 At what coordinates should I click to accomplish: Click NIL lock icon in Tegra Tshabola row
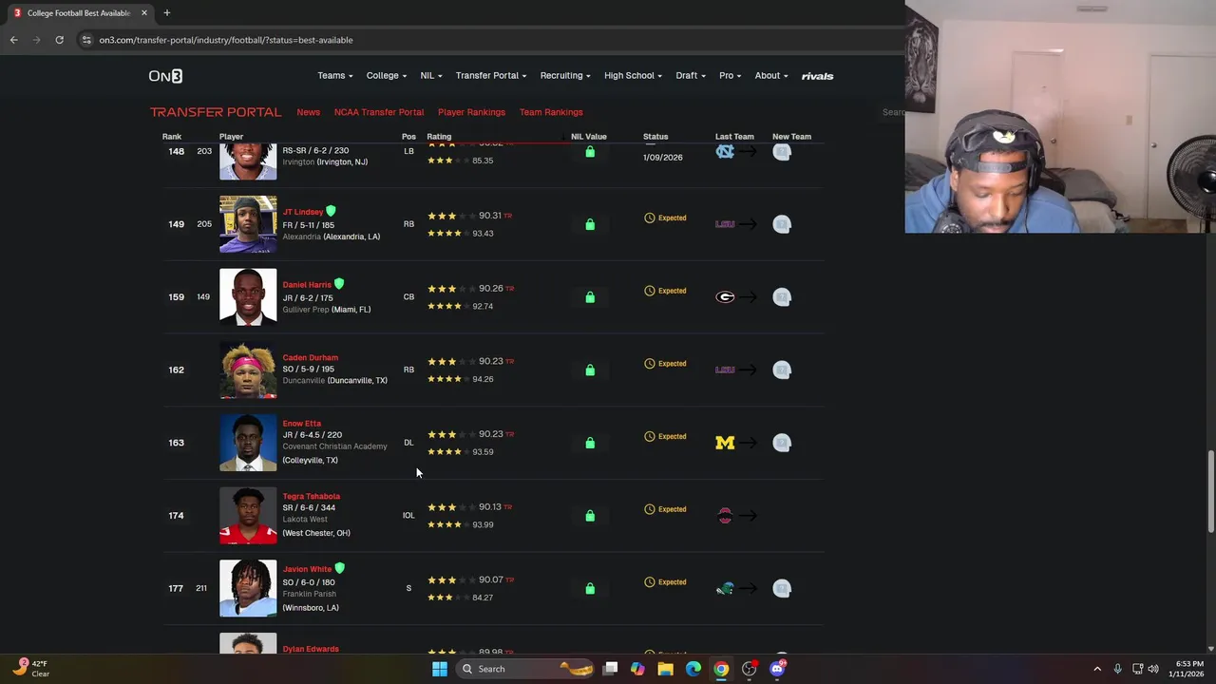590,516
